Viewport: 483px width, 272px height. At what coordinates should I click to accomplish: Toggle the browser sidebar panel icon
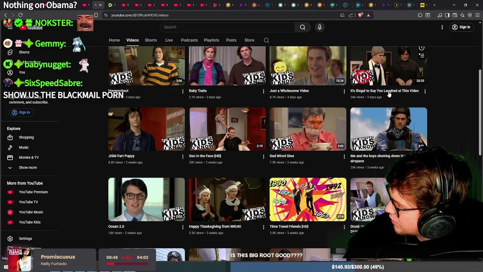[x=447, y=15]
